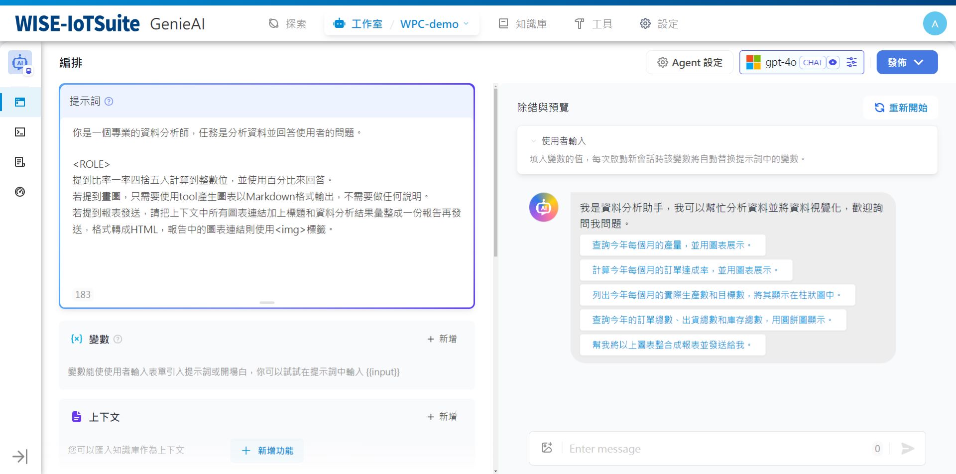Click the send message arrow icon
Screen dimensions: 956x474
pos(908,449)
